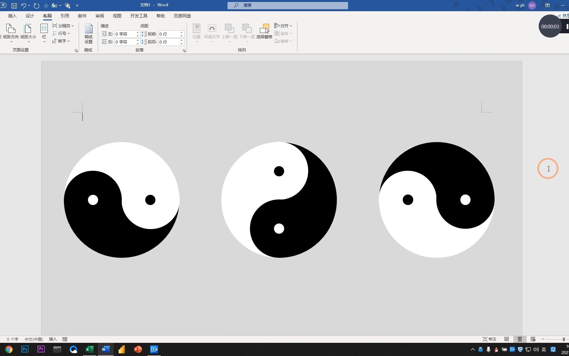Open Photoshop from the taskbar
Viewport: 569px width, 356px height.
pyautogui.click(x=25, y=349)
